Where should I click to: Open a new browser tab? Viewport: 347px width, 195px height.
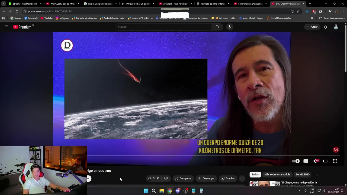(310, 4)
